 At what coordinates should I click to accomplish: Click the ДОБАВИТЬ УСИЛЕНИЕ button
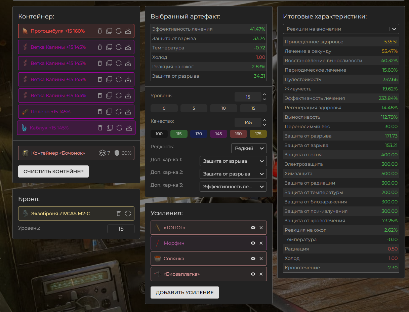(x=185, y=292)
